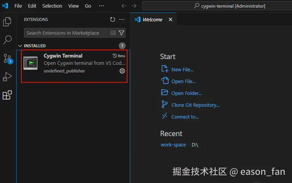
Task: Click the Connect to... link
Action: [x=185, y=117]
